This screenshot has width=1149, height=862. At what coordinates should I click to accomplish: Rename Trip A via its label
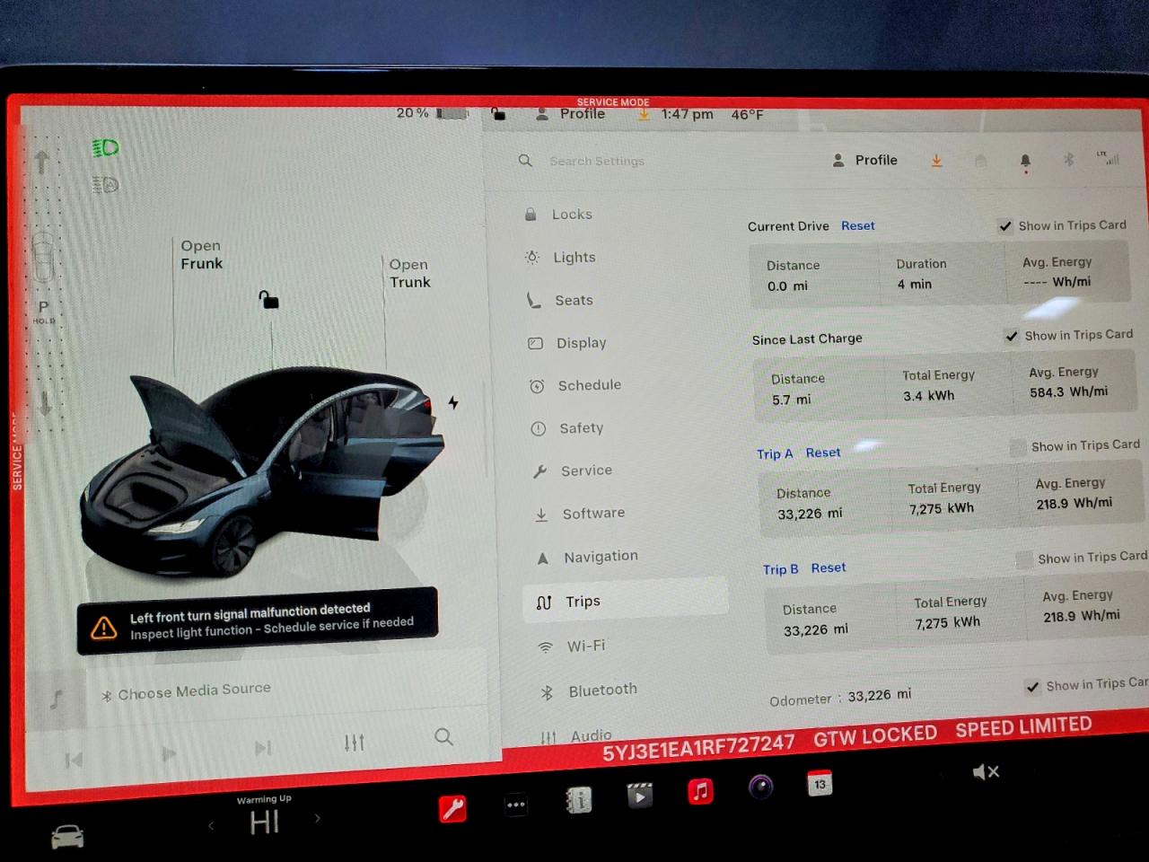click(775, 454)
